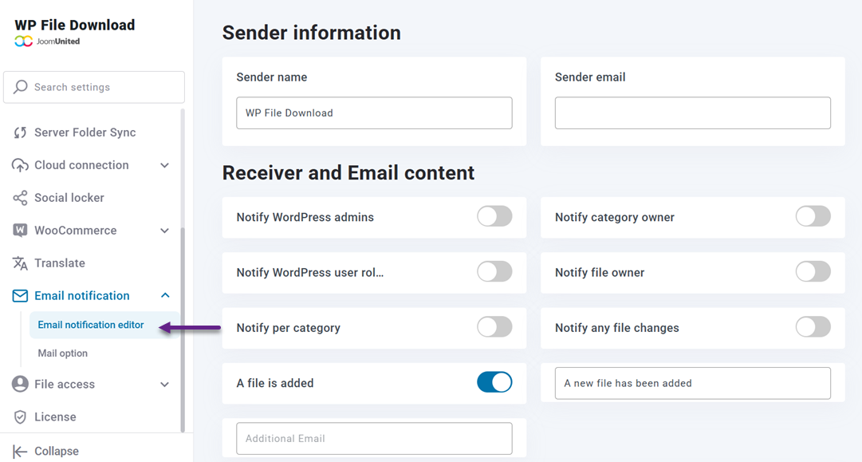Screen dimensions: 862x462
Task: Click Receiver and Email content heading
Action: [348, 172]
